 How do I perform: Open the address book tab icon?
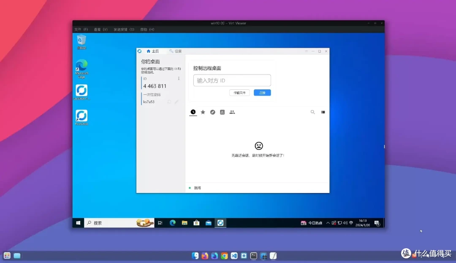tap(222, 112)
